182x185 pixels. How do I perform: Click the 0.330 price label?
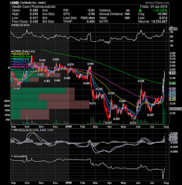pyautogui.click(x=100, y=89)
